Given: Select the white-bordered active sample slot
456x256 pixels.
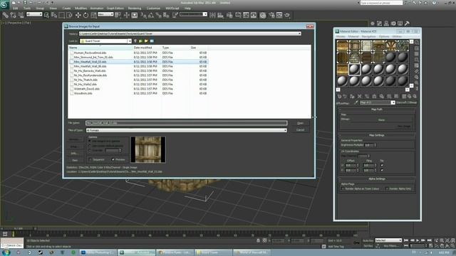Looking at the screenshot, I should pyautogui.click(x=354, y=70).
